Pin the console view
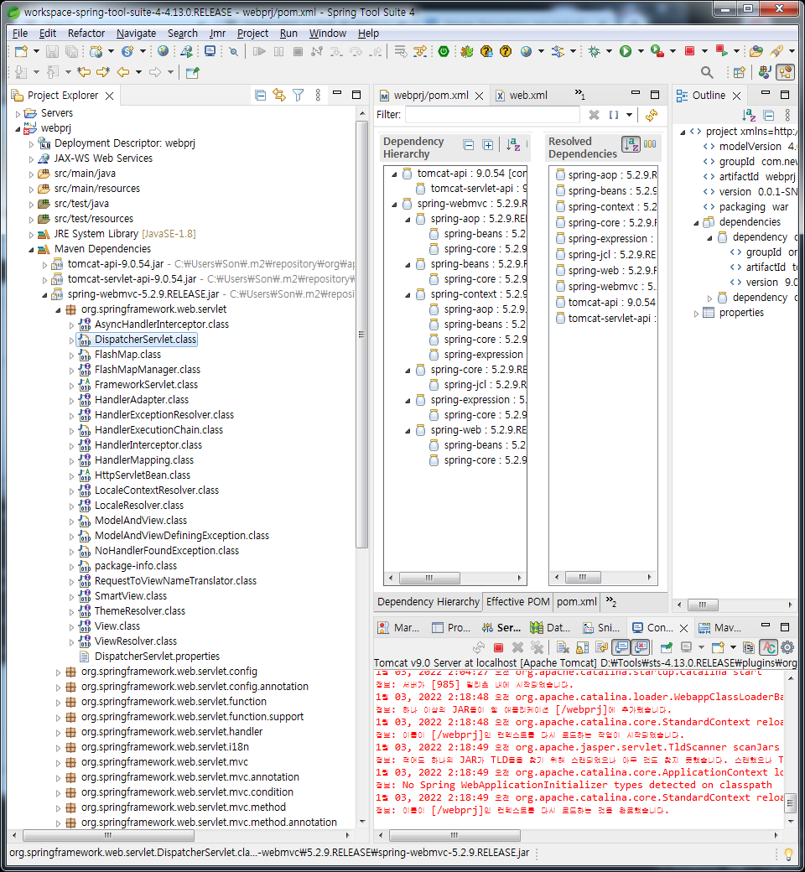This screenshot has height=872, width=805. 666,647
